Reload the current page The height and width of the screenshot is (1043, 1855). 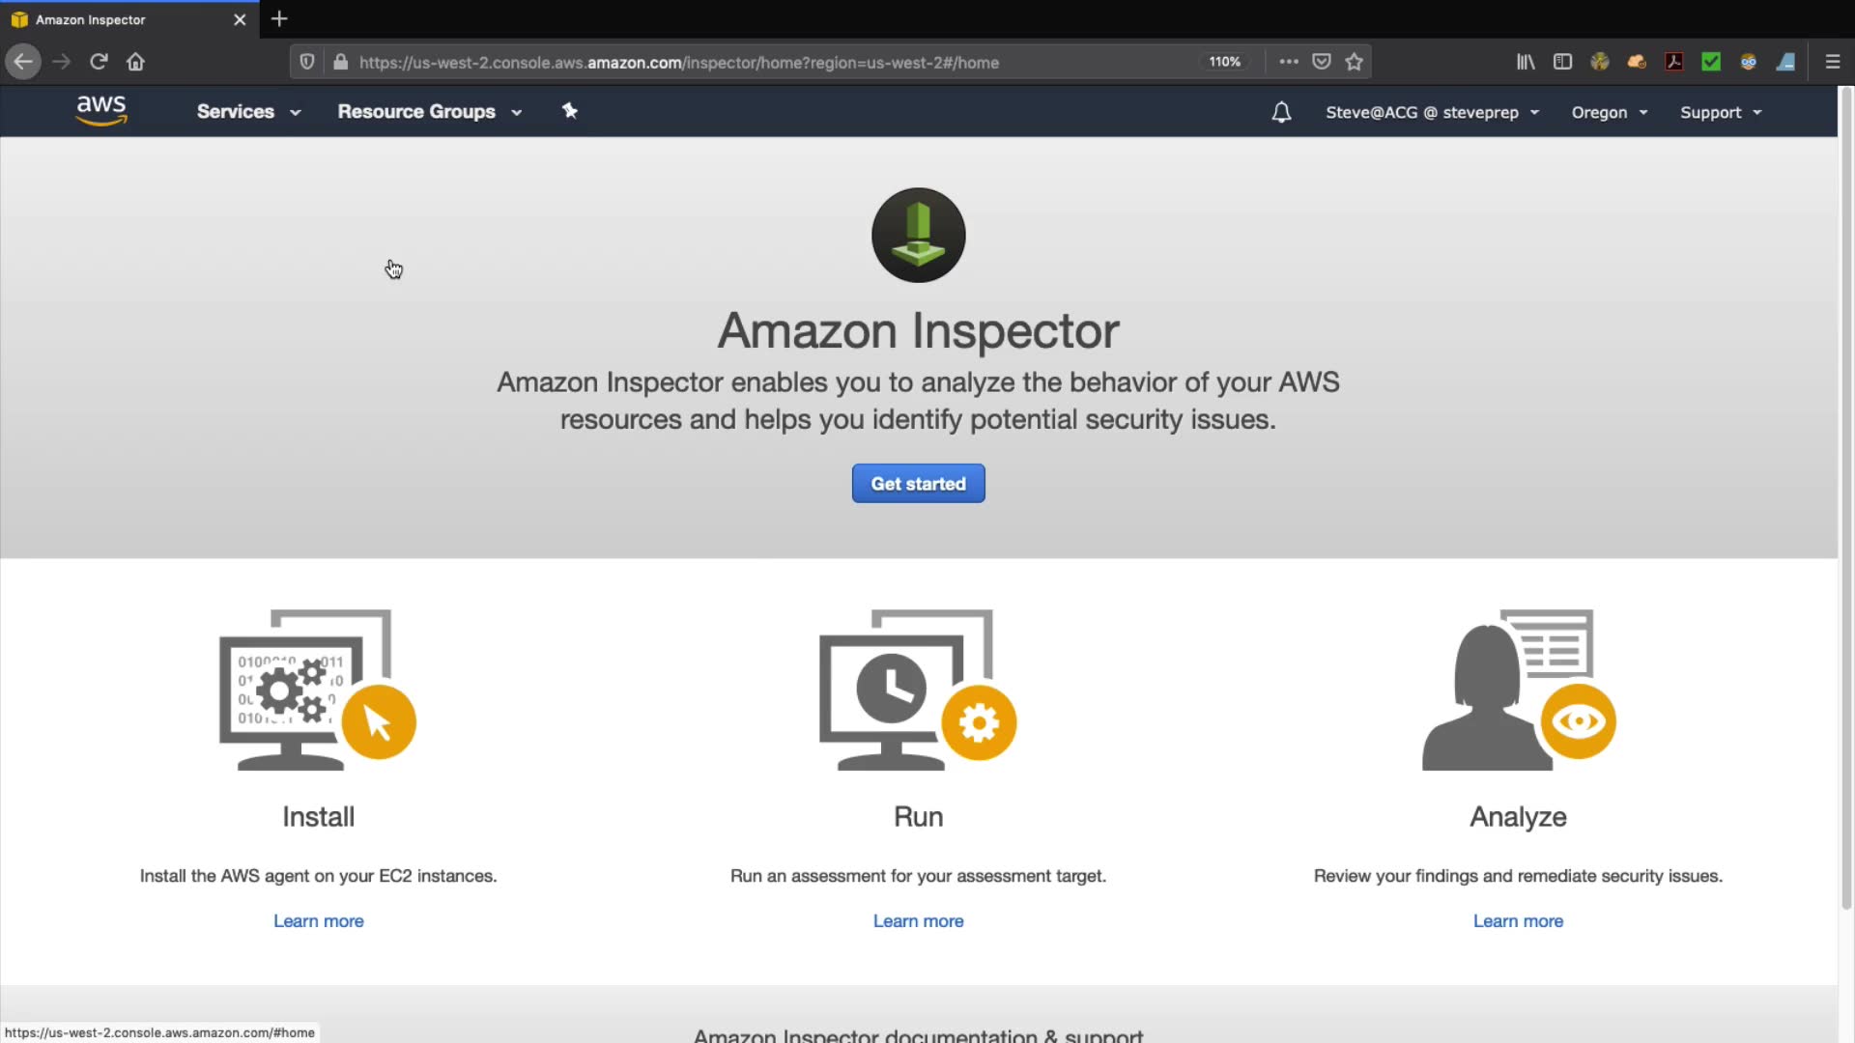pyautogui.click(x=99, y=62)
